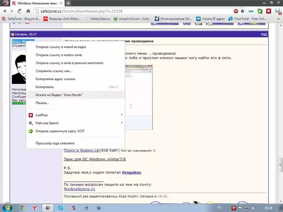The image size is (283, 212).
Task: Switch the RU language indicator
Action: [x=219, y=207]
